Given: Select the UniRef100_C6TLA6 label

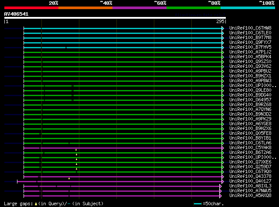Looking at the screenshot, I should point(250,143).
